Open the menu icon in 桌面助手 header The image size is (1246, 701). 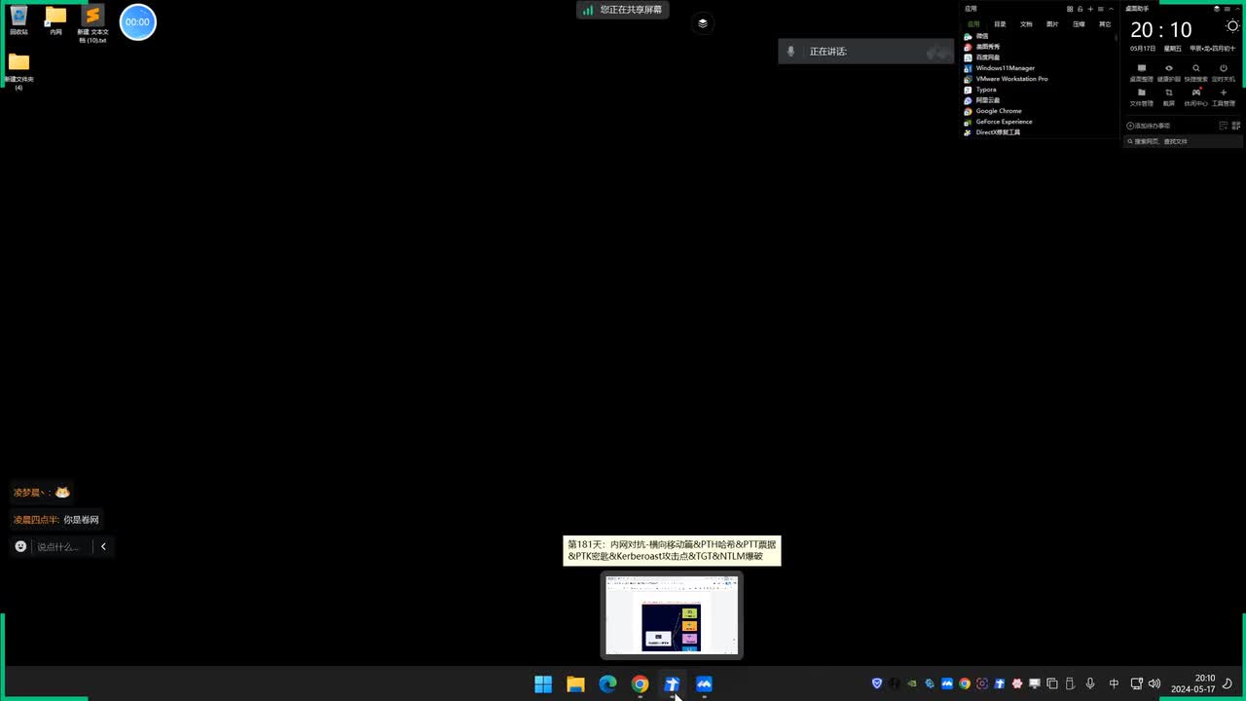click(1228, 9)
